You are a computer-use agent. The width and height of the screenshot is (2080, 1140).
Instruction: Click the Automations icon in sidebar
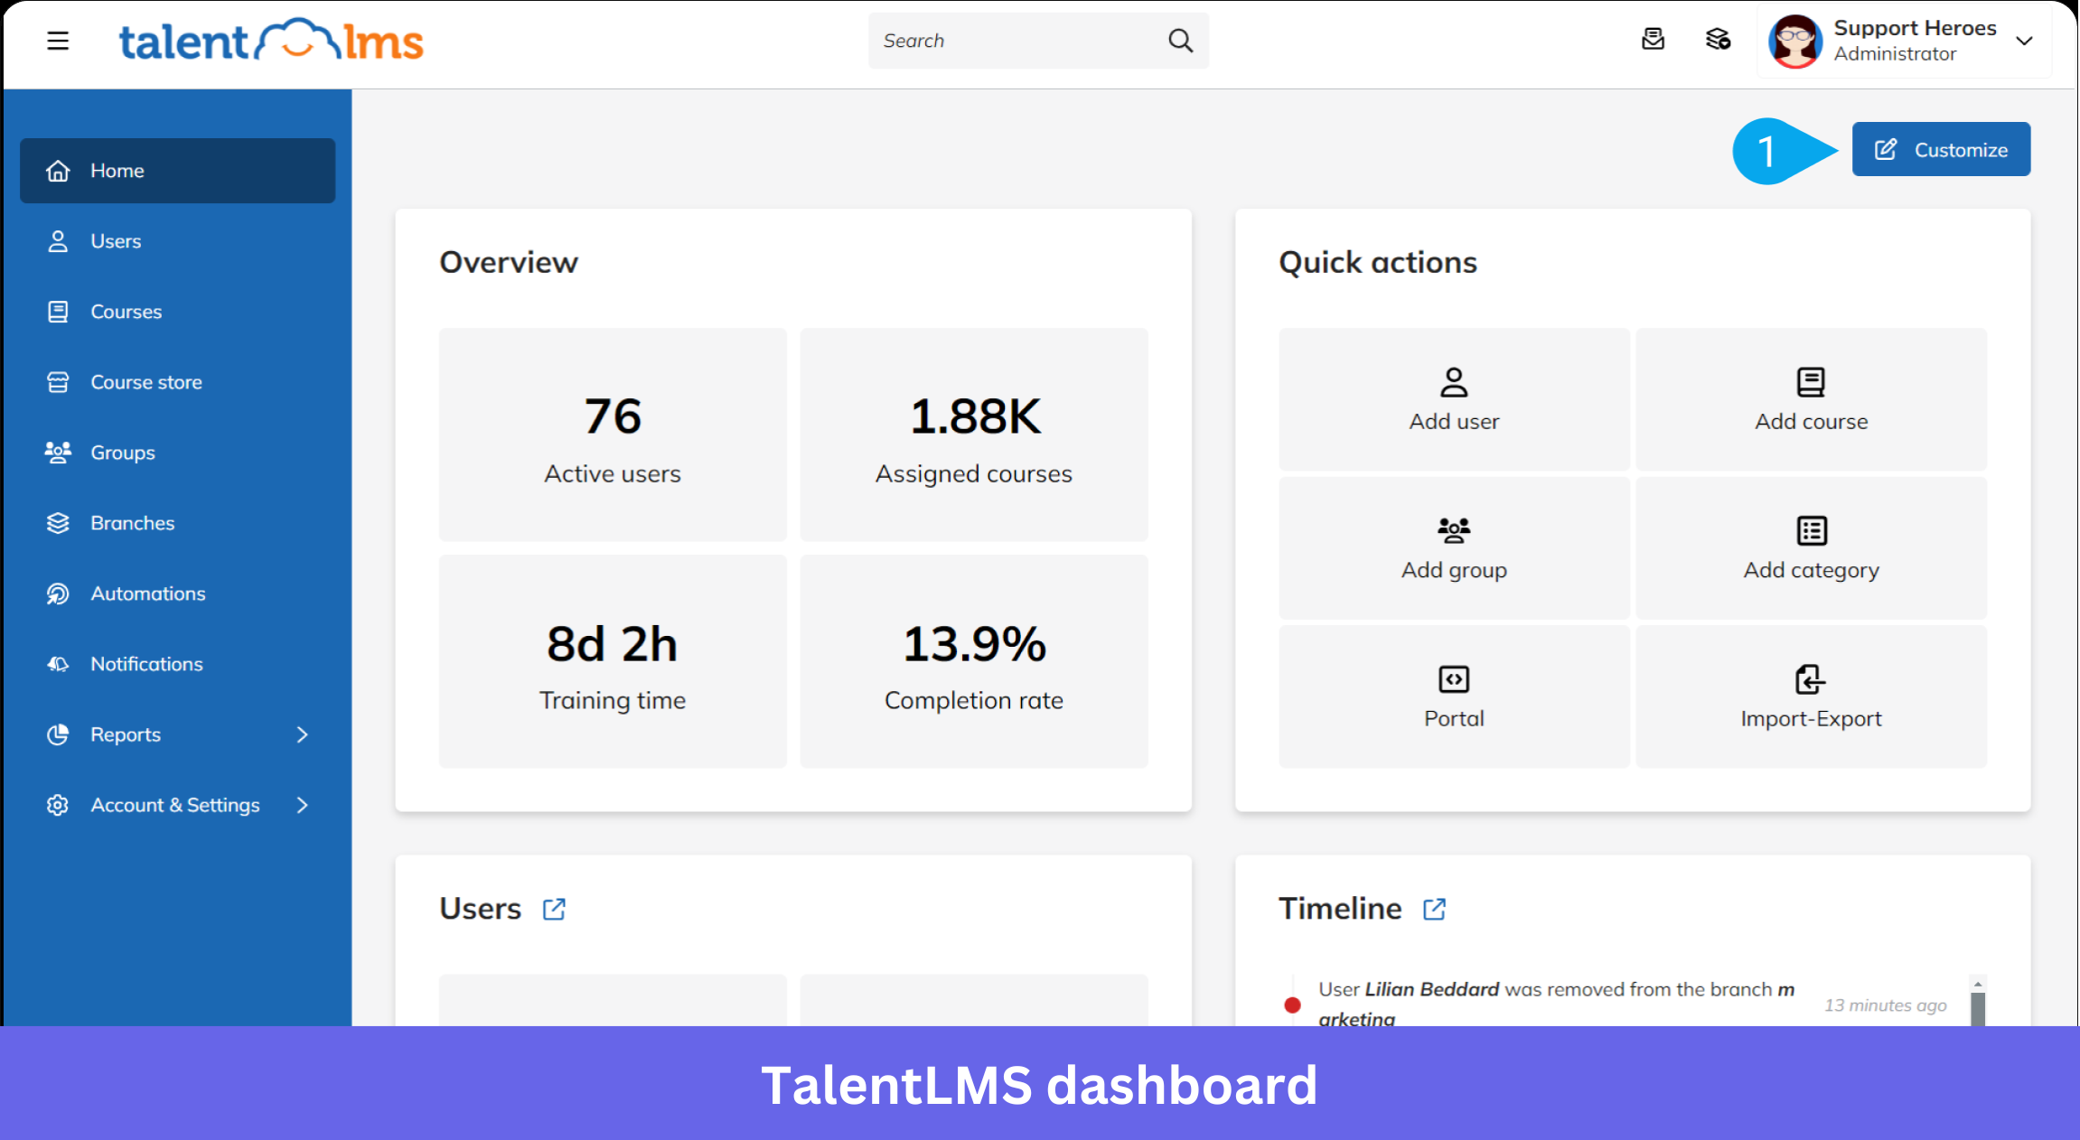click(58, 593)
